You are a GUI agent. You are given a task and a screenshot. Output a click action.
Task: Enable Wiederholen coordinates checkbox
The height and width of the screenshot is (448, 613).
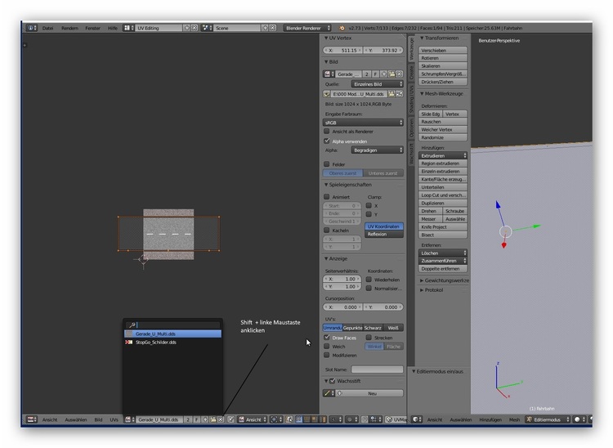(369, 280)
